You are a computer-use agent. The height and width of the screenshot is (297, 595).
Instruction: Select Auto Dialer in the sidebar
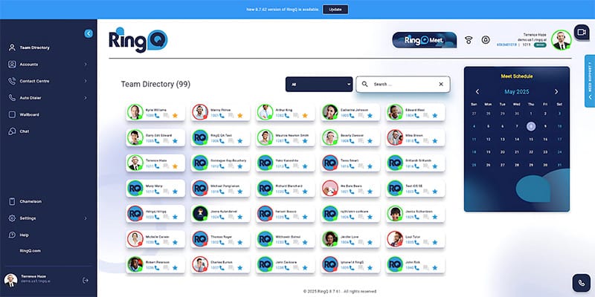click(x=30, y=98)
